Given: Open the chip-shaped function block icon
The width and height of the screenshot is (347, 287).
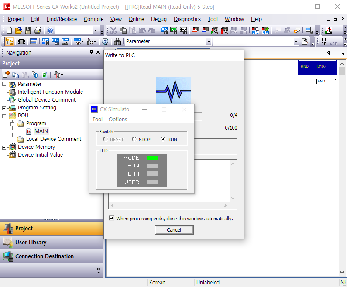Looking at the screenshot, I should [21, 41].
